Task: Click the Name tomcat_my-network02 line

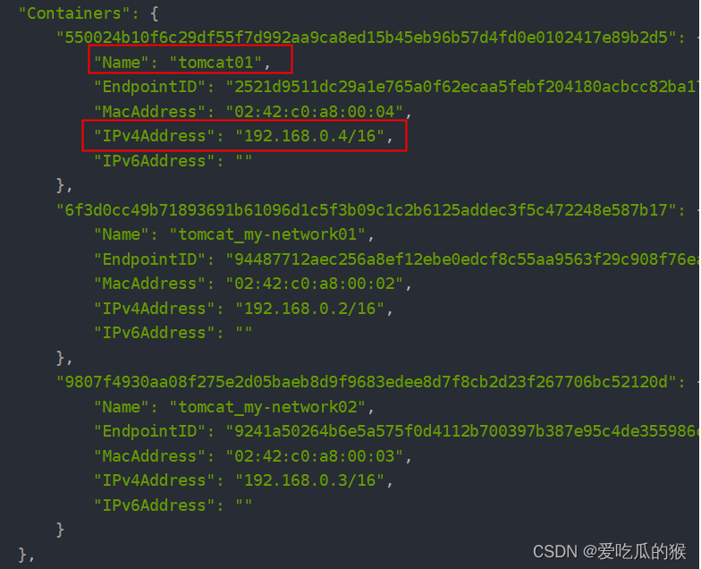Action: pos(233,408)
